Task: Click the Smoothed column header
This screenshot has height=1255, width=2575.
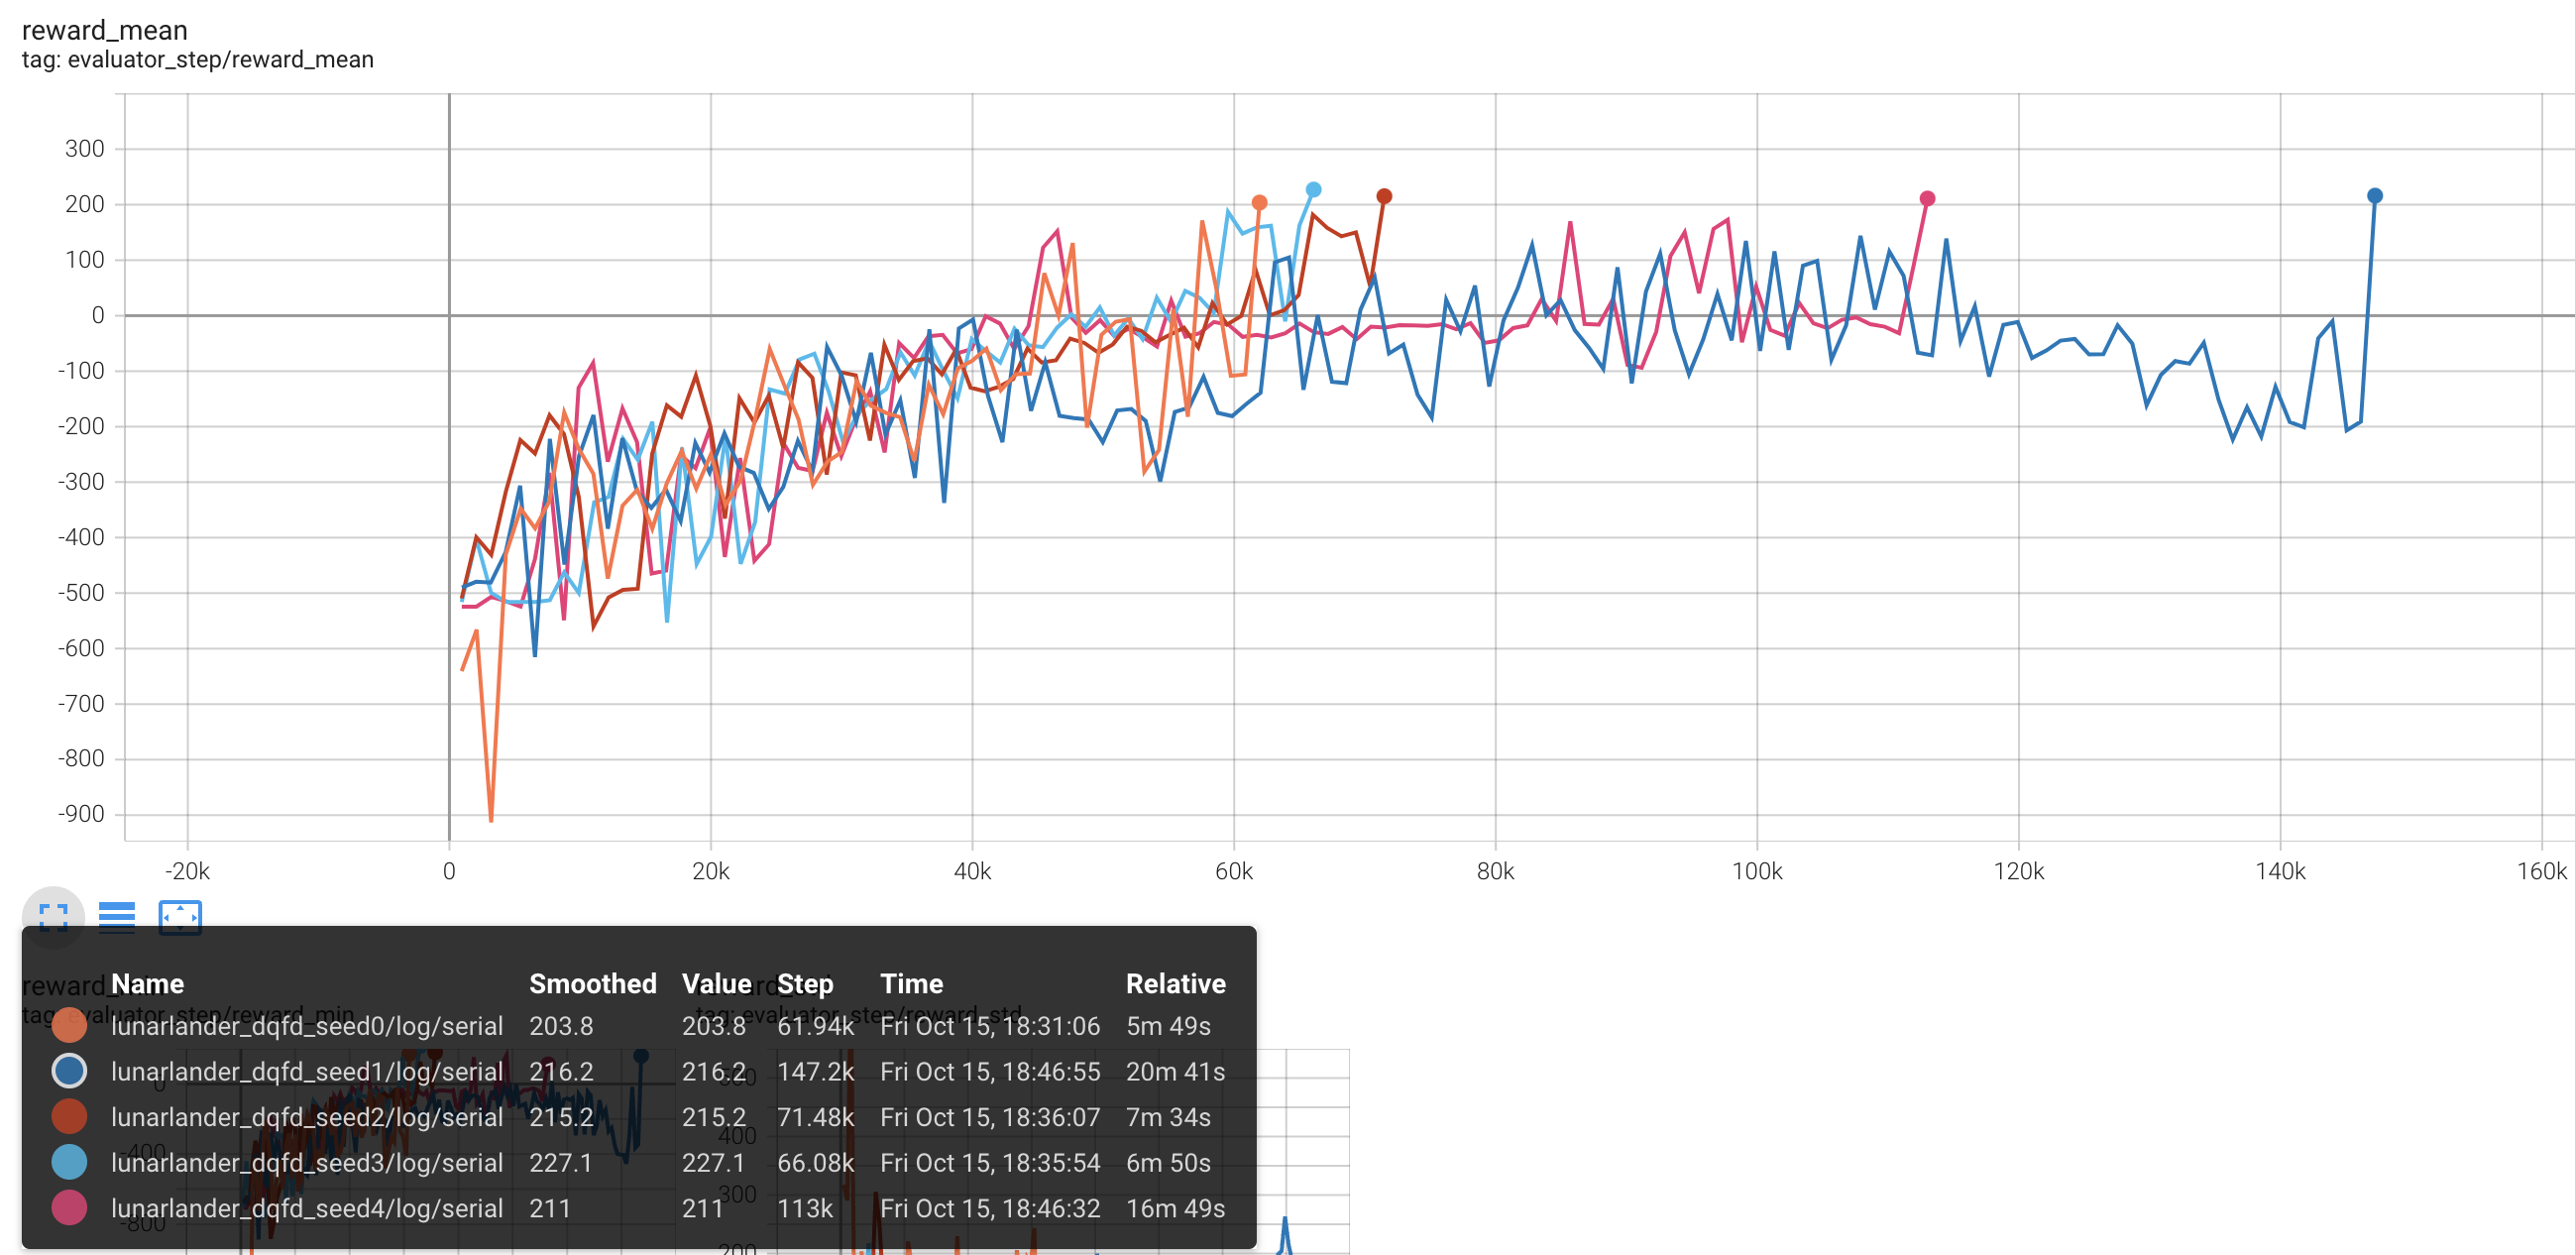Action: point(592,983)
